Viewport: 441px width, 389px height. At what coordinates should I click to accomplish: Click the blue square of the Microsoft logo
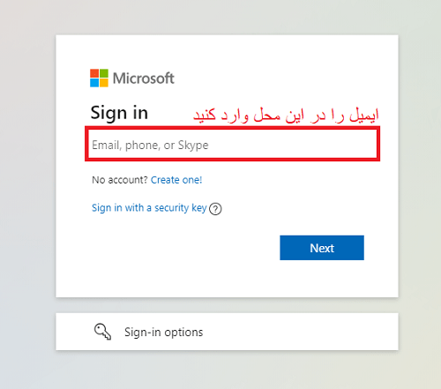(94, 83)
